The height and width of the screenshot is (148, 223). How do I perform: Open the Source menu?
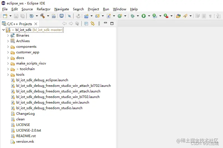pyautogui.click(x=27, y=9)
